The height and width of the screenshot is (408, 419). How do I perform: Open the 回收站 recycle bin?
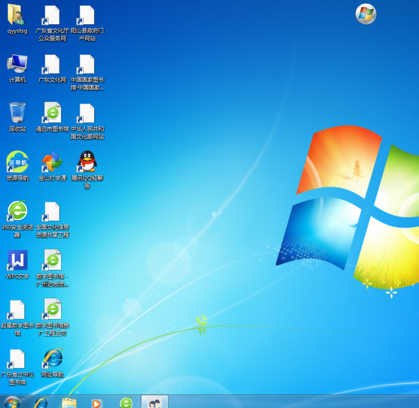[17, 113]
